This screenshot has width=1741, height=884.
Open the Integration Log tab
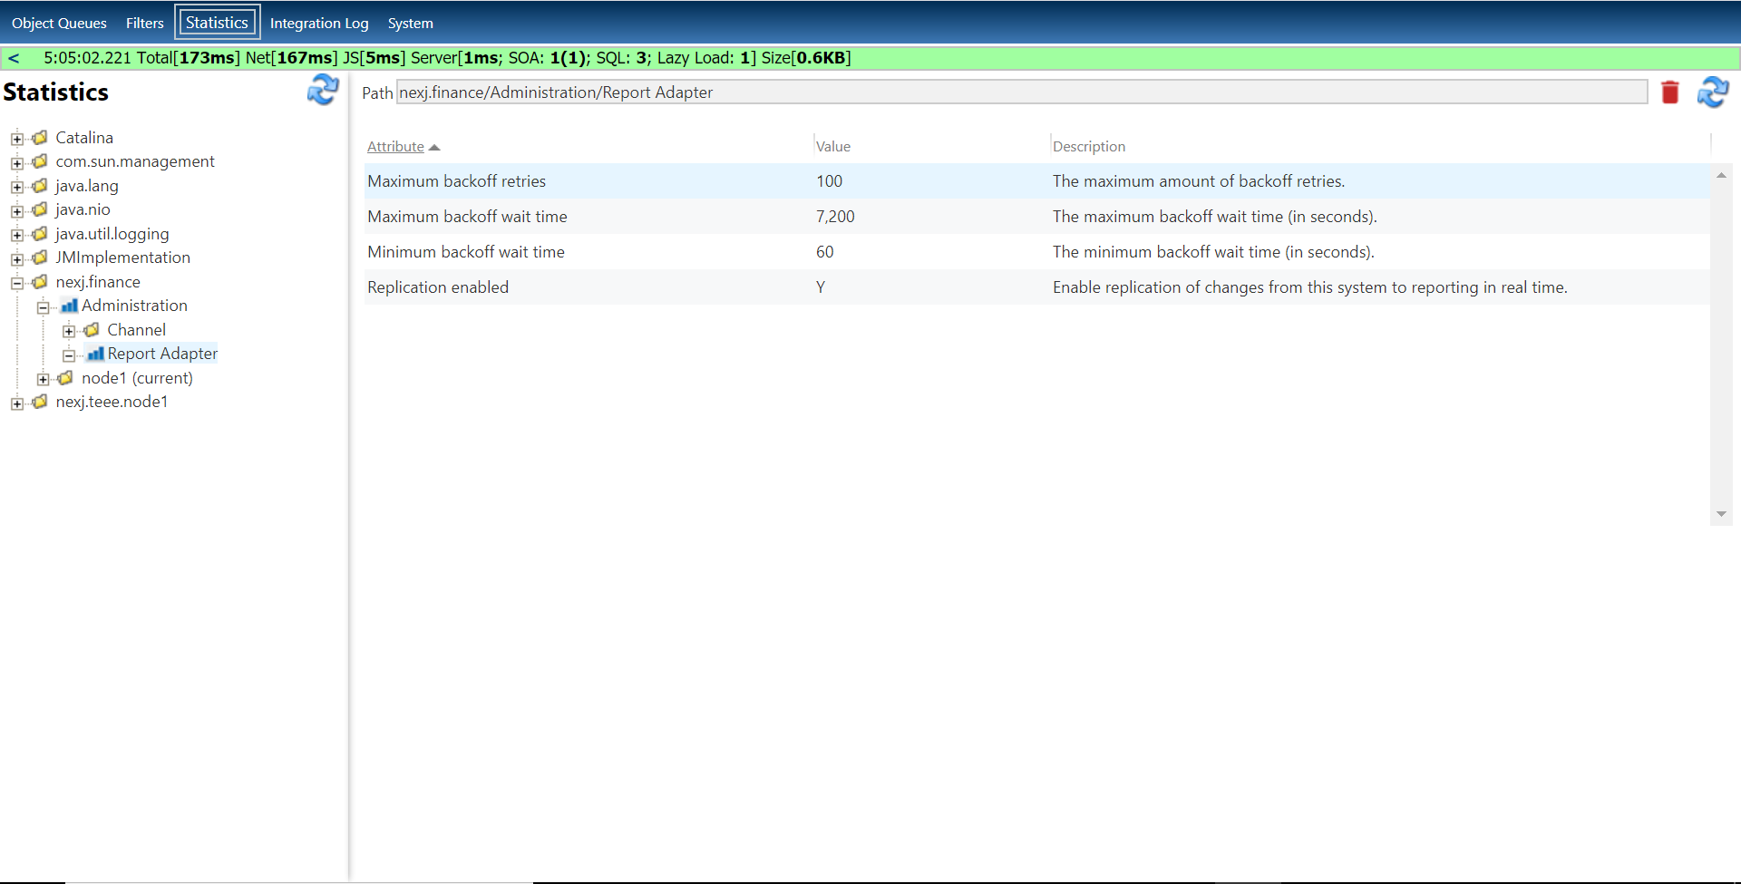pos(319,23)
